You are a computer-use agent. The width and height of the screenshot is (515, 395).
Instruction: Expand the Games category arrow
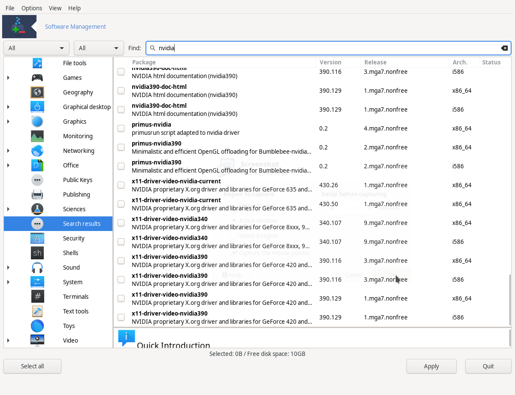pos(9,78)
